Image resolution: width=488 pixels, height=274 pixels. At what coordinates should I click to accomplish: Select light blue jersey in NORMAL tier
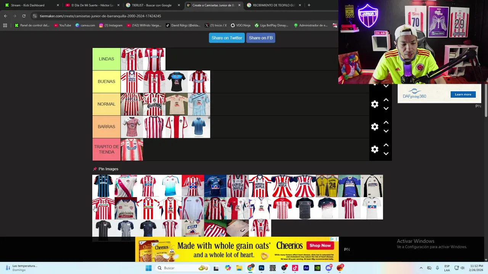tap(199, 104)
